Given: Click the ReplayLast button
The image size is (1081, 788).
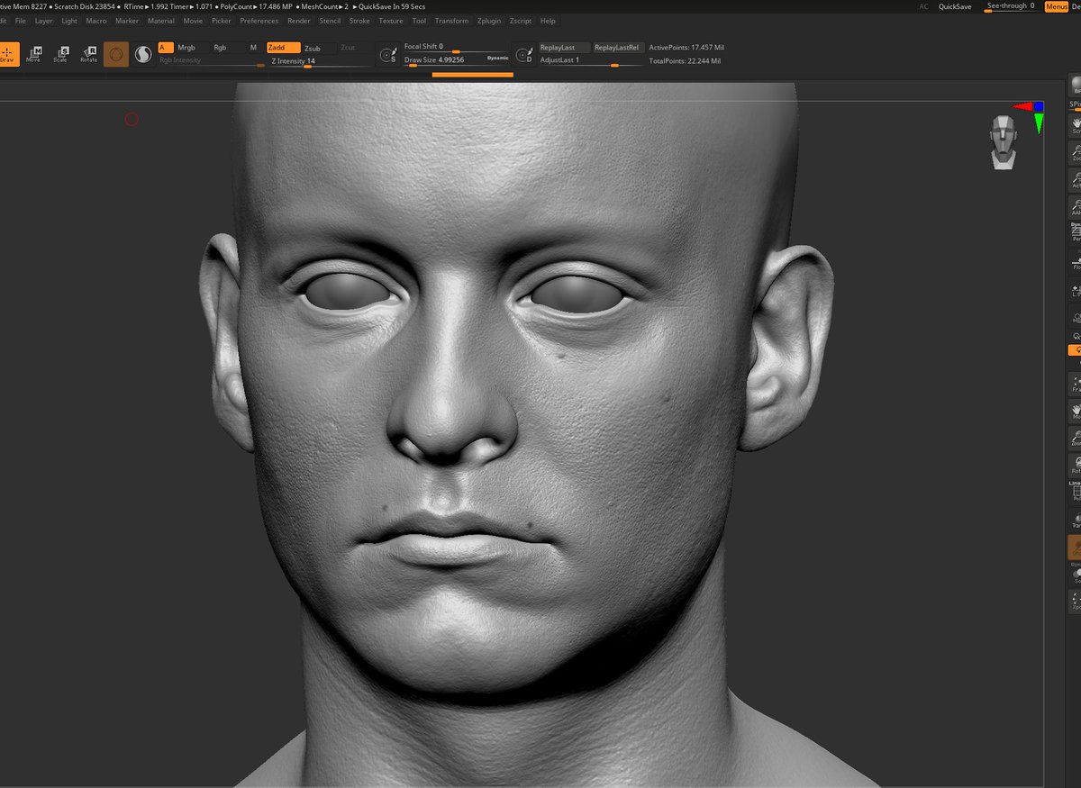Looking at the screenshot, I should point(563,48).
